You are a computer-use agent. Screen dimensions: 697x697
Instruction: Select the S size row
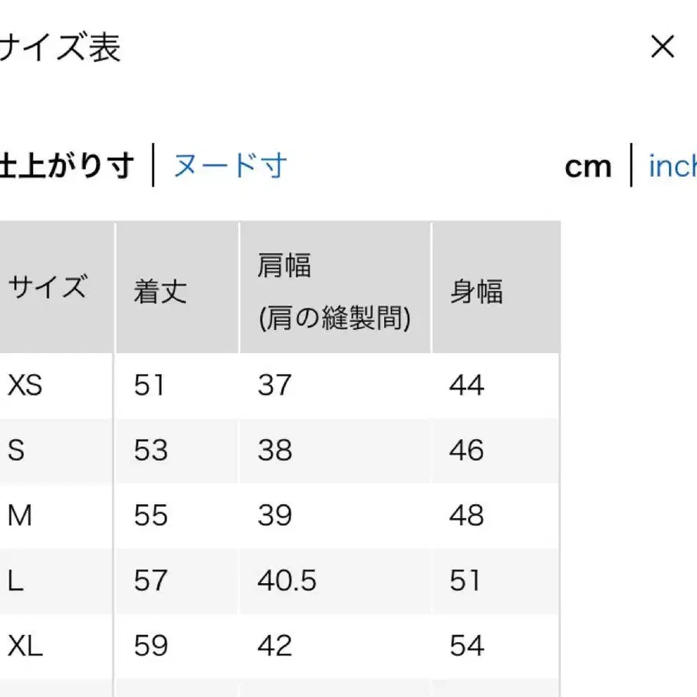[x=15, y=451]
